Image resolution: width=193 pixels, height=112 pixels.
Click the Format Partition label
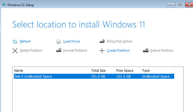tap(75, 50)
